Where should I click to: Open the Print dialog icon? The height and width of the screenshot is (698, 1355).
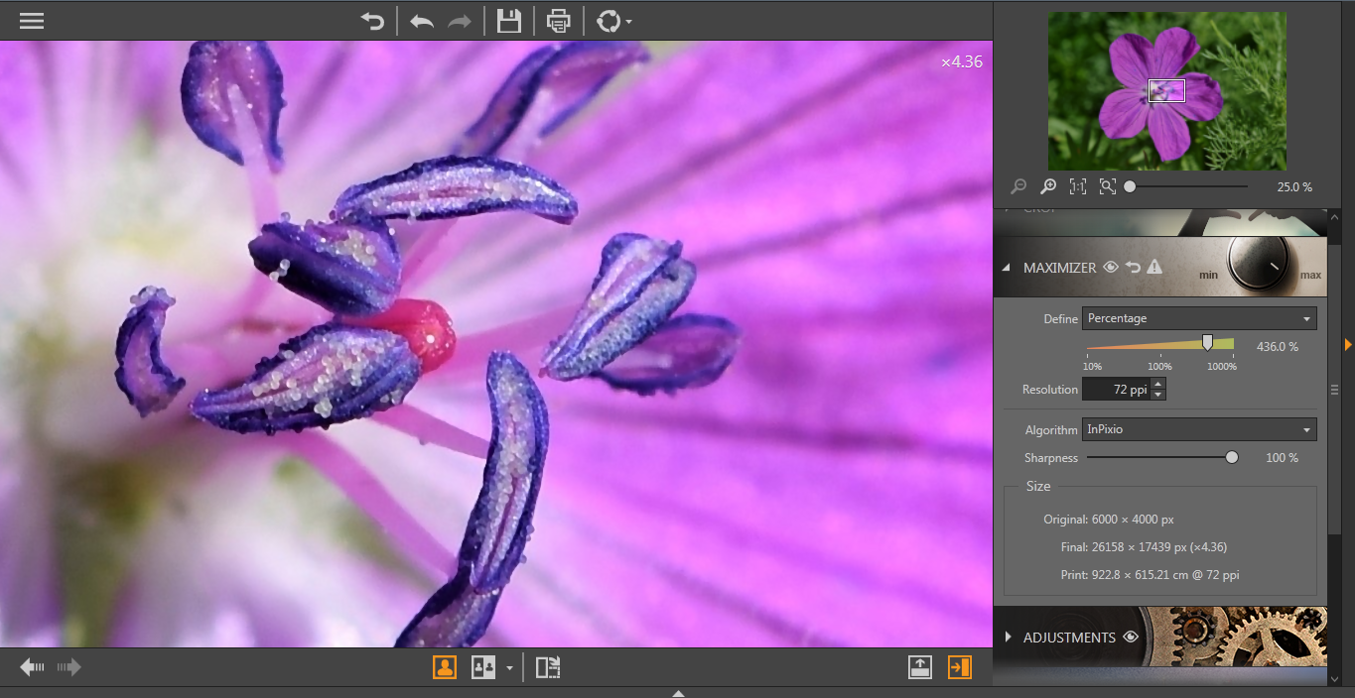(558, 20)
